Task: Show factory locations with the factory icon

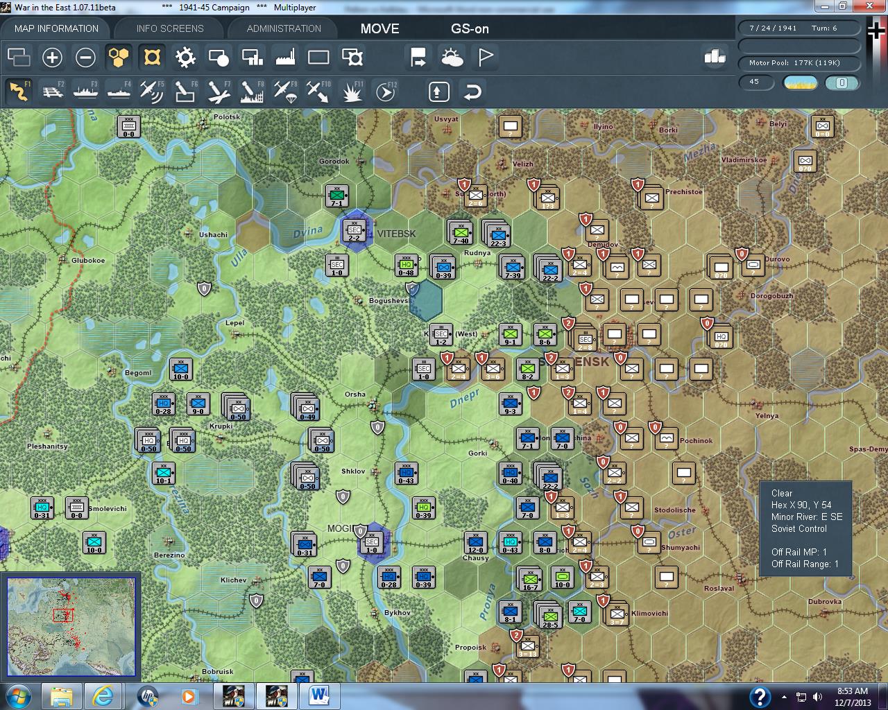Action: 285,57
